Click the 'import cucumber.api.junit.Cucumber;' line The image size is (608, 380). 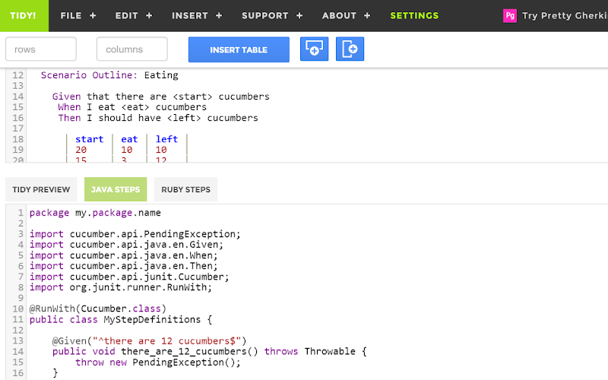(129, 277)
